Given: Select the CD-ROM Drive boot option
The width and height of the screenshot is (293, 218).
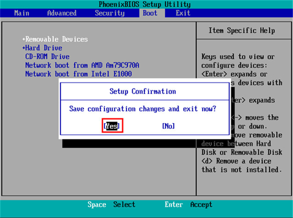Looking at the screenshot, I should pos(47,57).
